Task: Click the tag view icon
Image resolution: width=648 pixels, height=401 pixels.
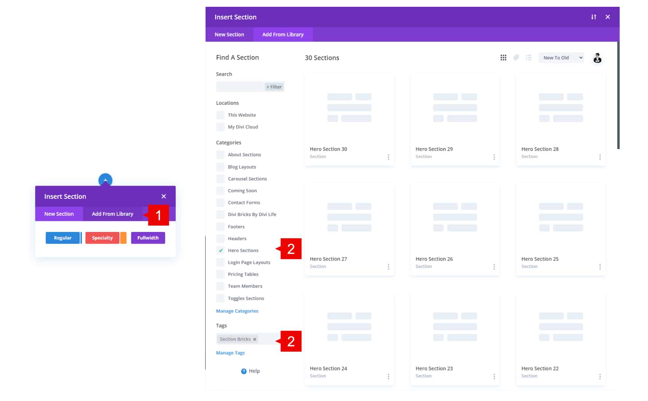Action: [x=516, y=58]
